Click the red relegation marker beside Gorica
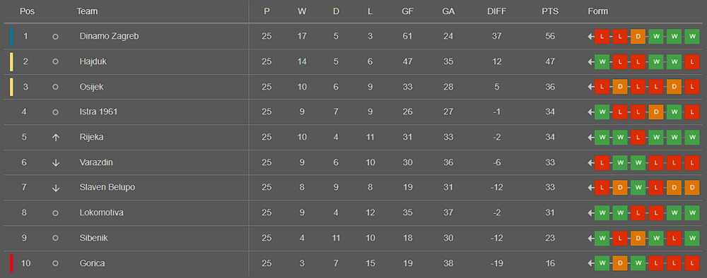 coord(11,263)
